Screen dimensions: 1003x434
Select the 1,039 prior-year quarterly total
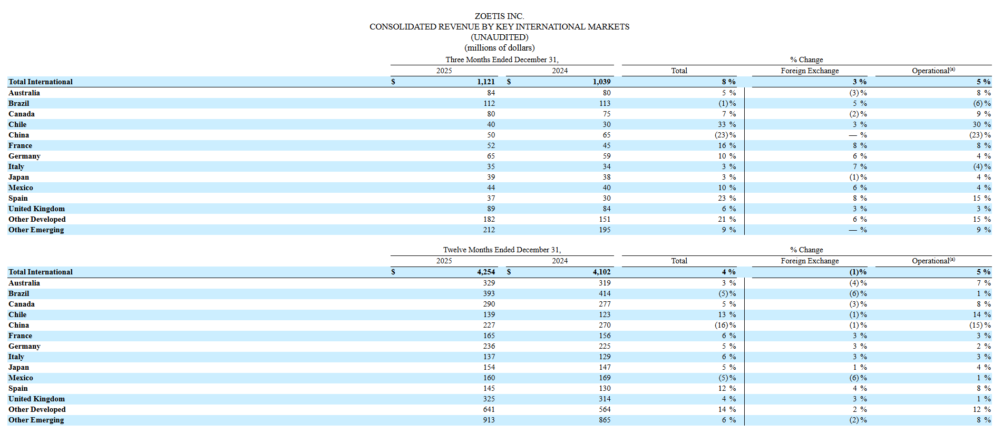(x=601, y=82)
